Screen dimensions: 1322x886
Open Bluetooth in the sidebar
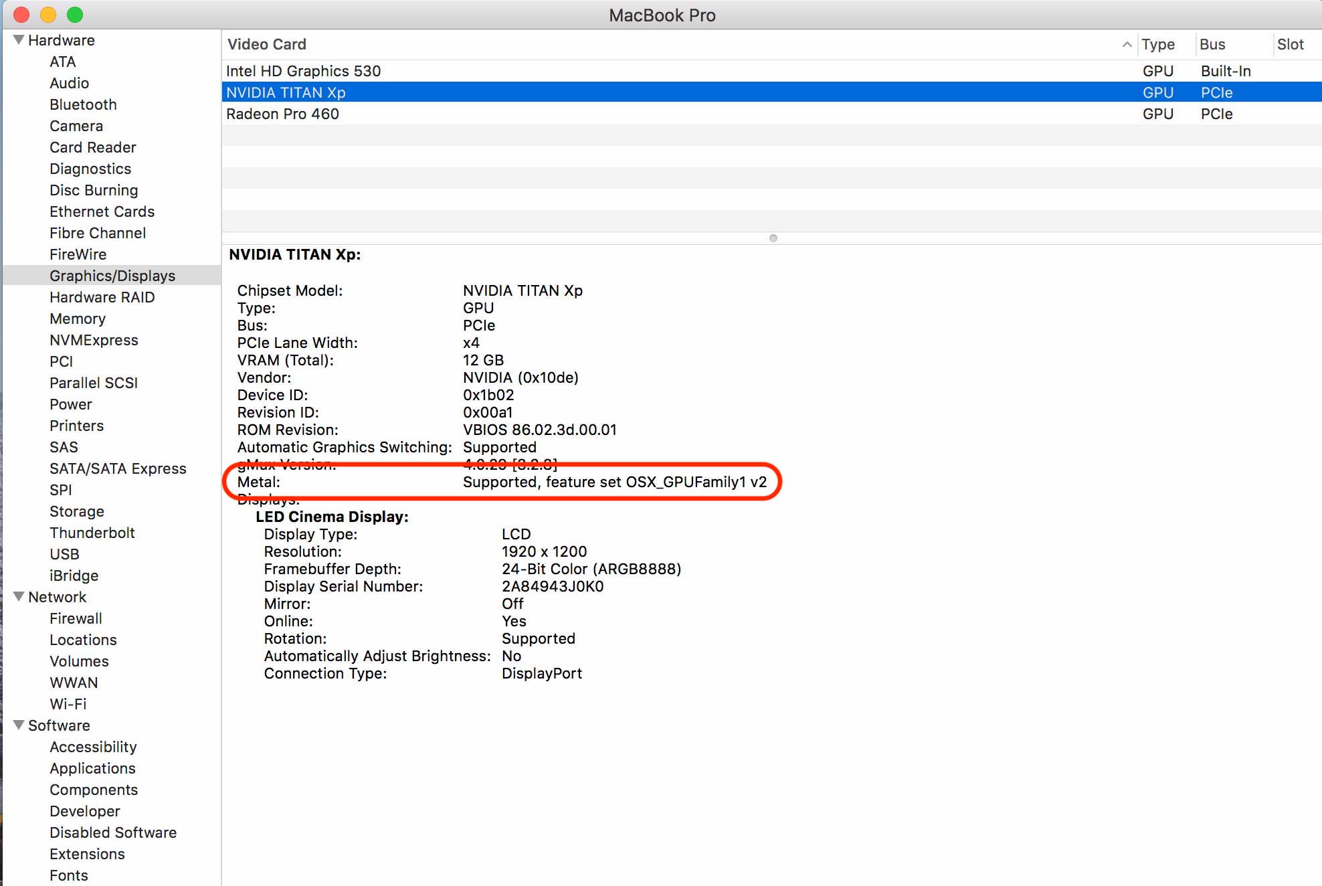[x=83, y=104]
